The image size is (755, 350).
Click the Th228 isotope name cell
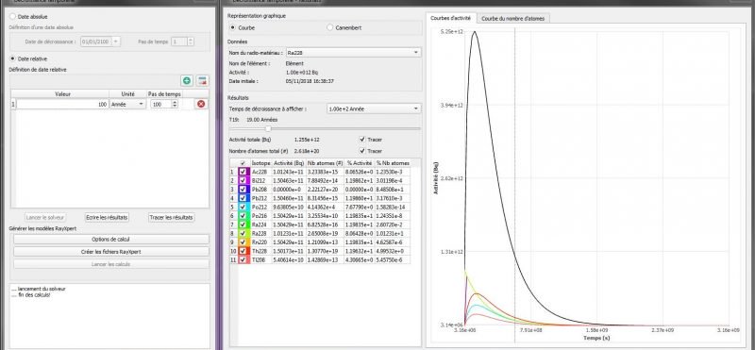(x=261, y=251)
